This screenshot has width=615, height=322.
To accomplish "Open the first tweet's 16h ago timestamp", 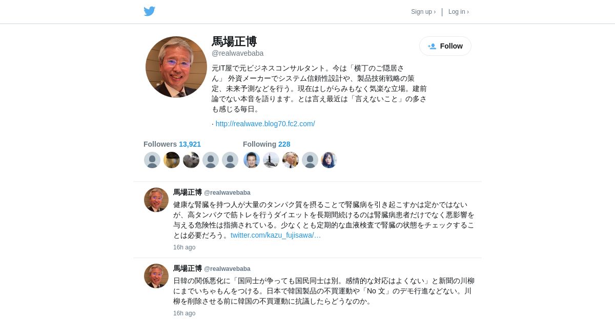I will pos(184,247).
